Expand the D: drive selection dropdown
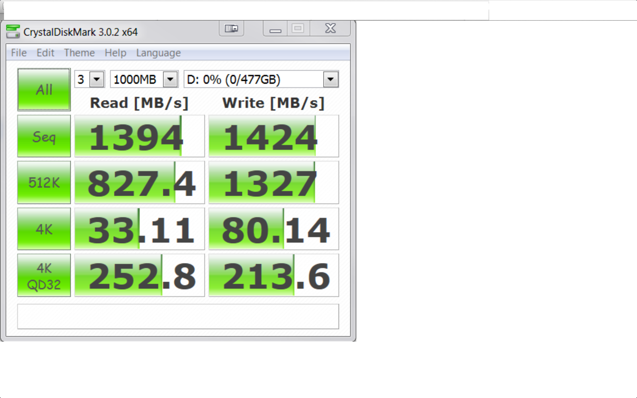Image resolution: width=637 pixels, height=398 pixels. [x=330, y=79]
